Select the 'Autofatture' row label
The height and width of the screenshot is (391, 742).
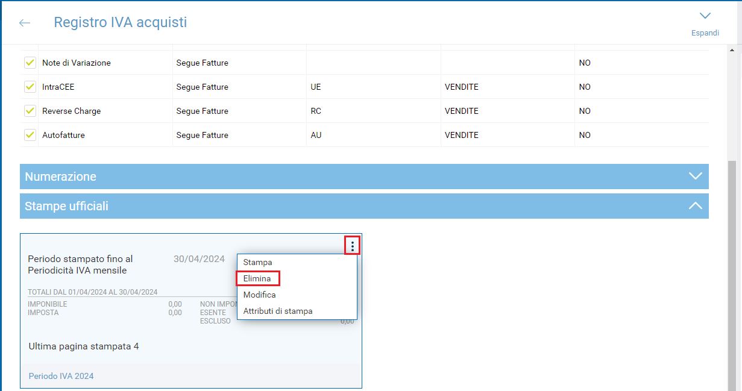(63, 135)
